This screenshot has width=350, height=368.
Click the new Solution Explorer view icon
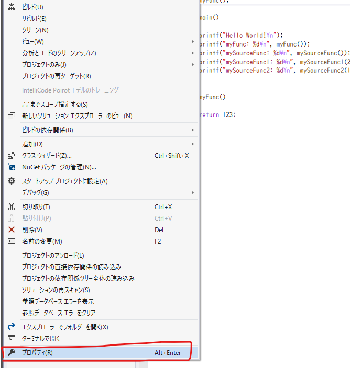click(x=12, y=116)
